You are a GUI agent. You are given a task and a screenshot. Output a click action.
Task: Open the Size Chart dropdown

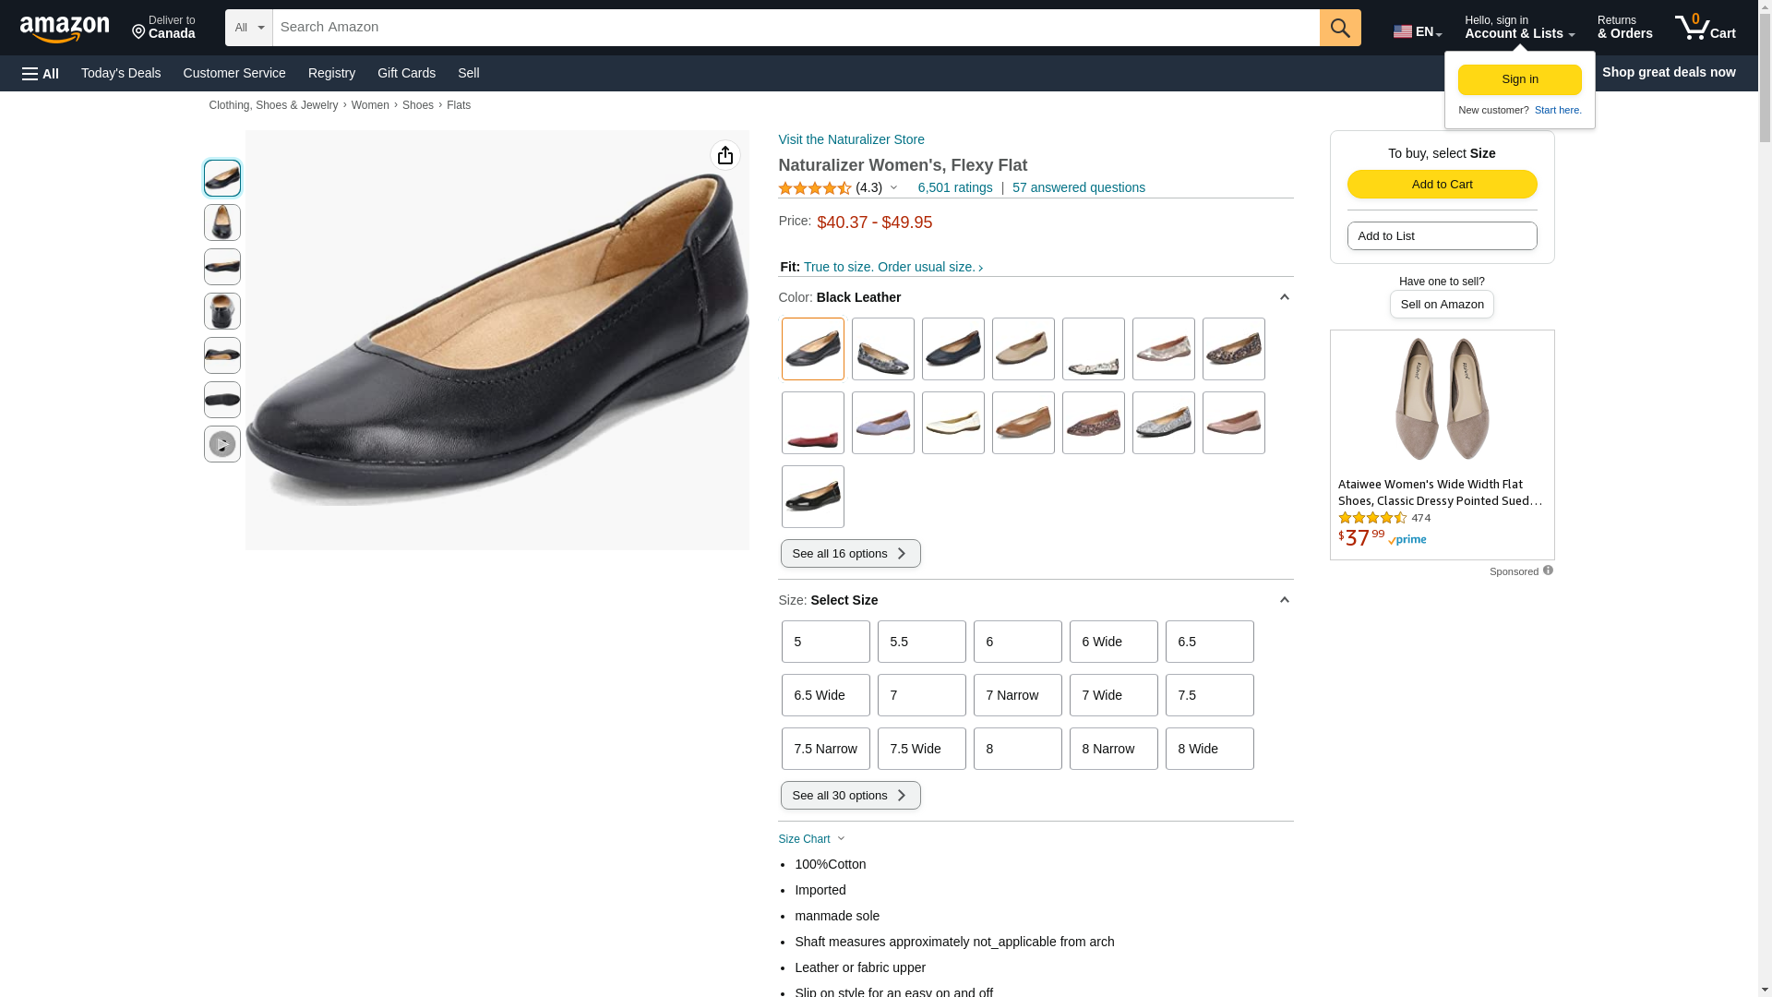pos(812,839)
